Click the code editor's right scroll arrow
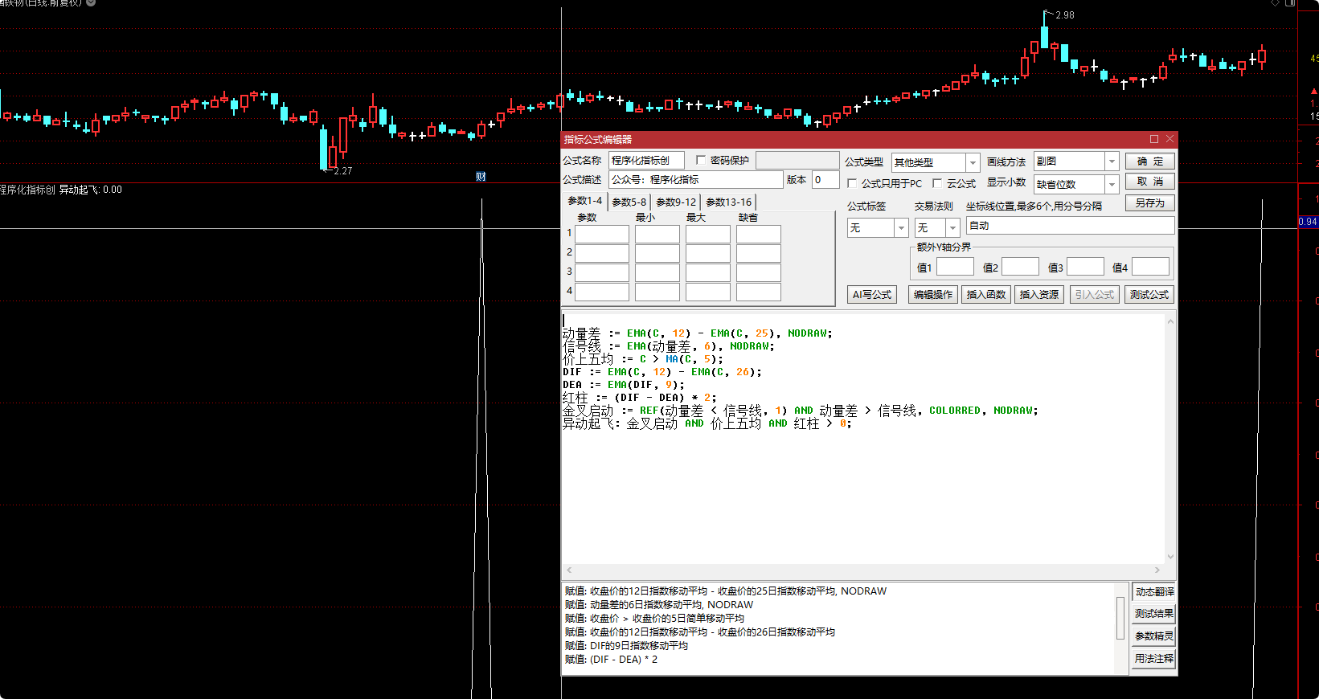The width and height of the screenshot is (1319, 699). 1157,570
